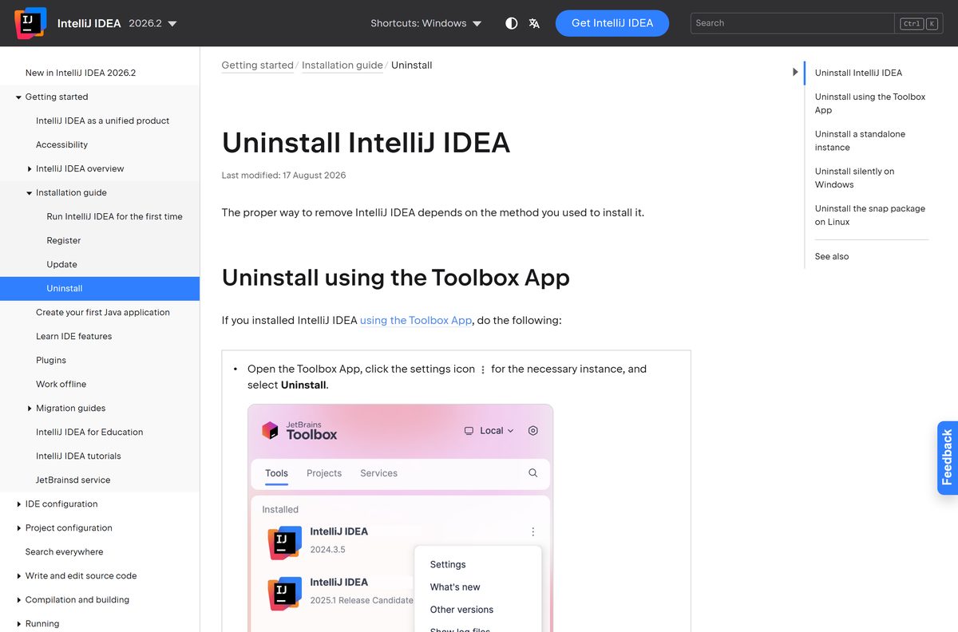
Task: Collapse the Getting started tree section
Action: [18, 97]
